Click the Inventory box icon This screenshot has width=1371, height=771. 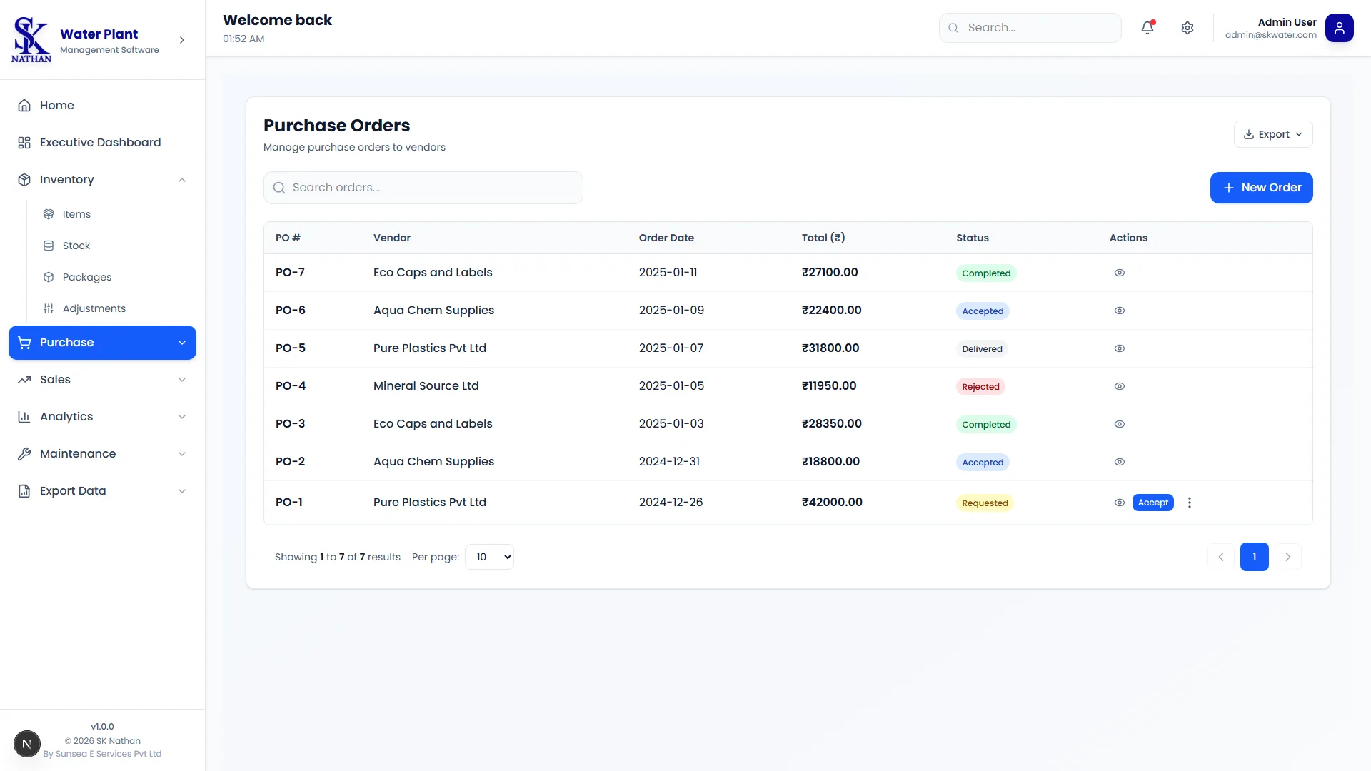tap(24, 179)
